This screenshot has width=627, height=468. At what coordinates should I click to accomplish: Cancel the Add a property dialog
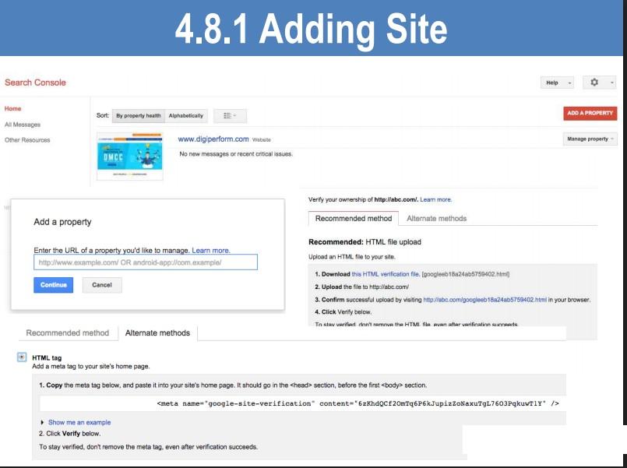[102, 285]
